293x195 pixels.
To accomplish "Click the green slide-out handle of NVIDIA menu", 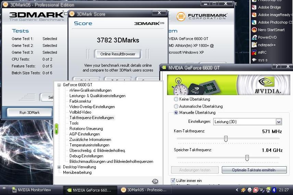I will tap(56, 129).
